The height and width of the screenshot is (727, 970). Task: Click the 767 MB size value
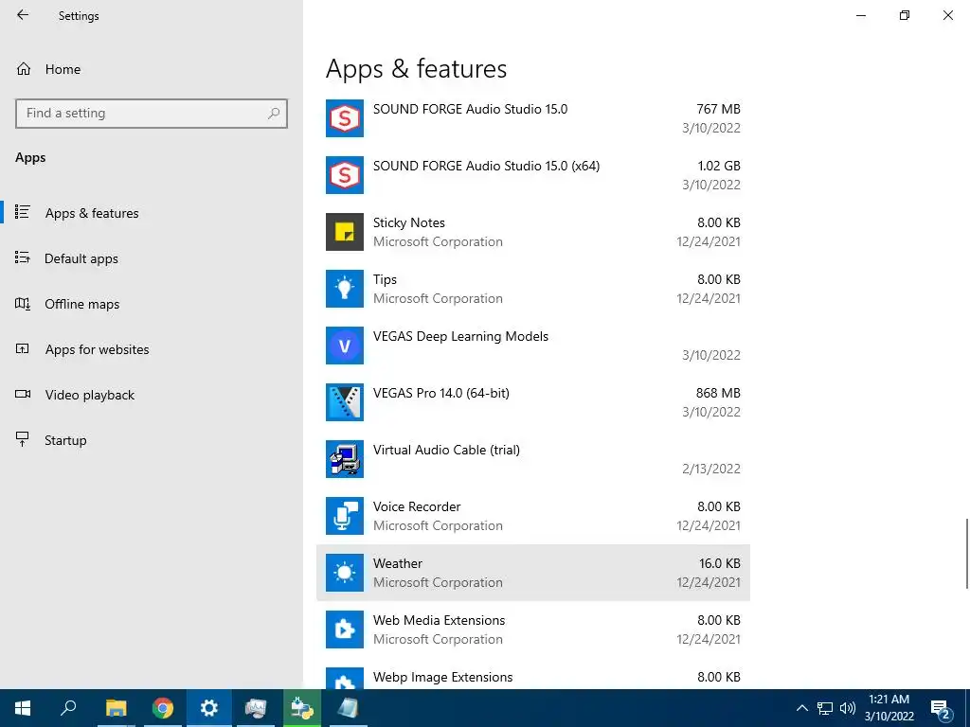718,109
